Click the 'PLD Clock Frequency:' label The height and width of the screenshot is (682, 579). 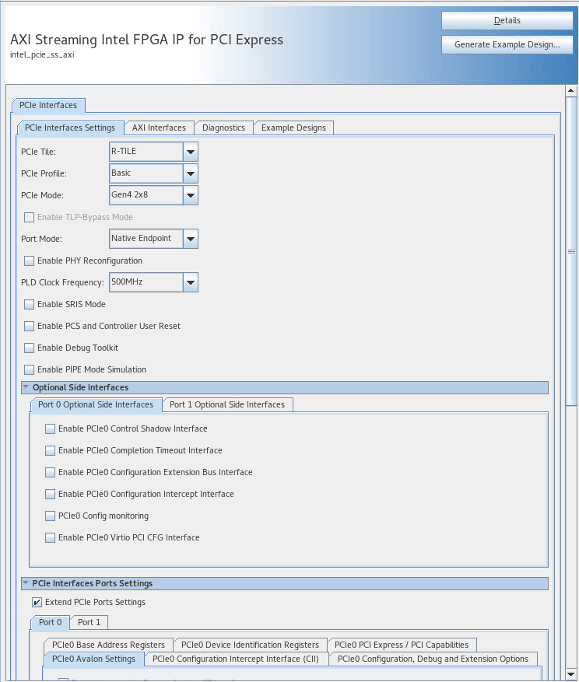(63, 283)
